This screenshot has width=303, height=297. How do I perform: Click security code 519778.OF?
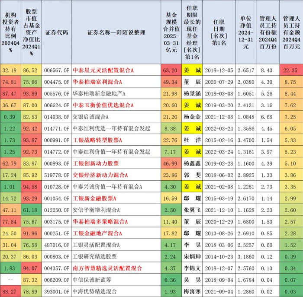click(56, 175)
